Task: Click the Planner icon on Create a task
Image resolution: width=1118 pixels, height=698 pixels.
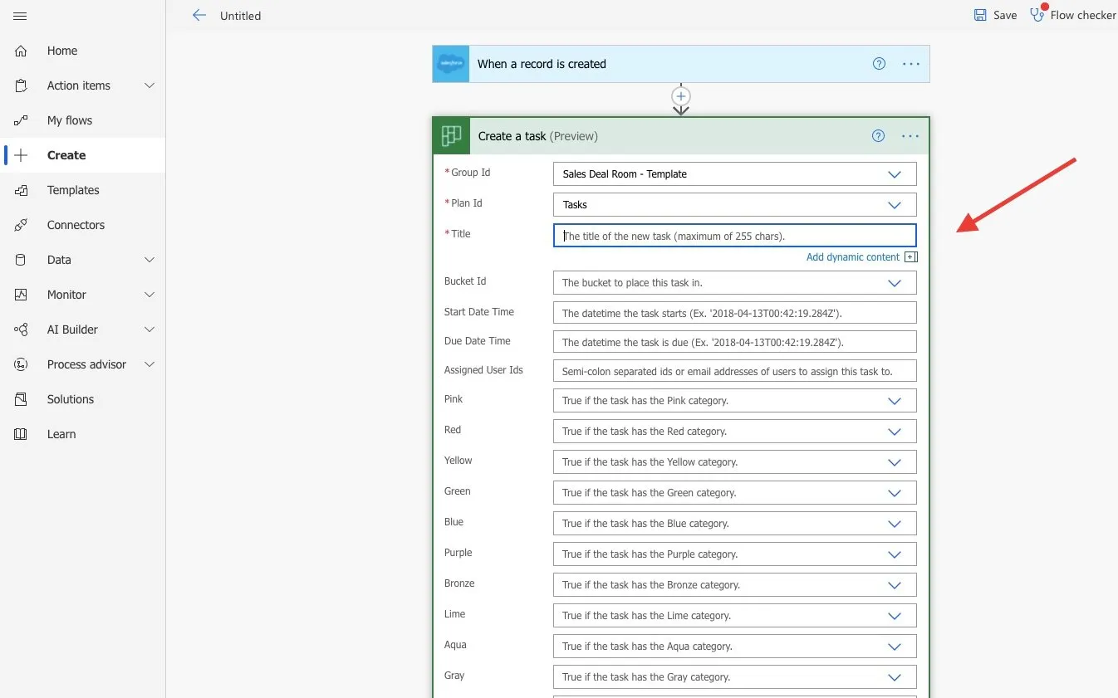Action: 451,136
